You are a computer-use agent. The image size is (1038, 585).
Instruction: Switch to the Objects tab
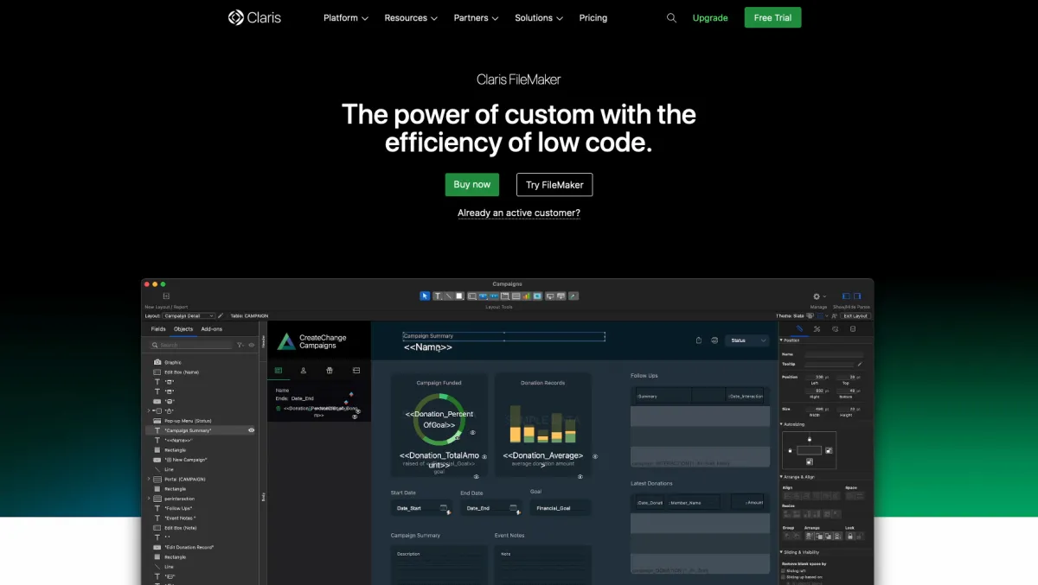click(183, 329)
